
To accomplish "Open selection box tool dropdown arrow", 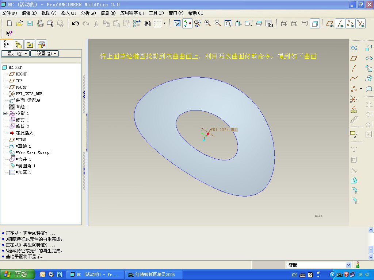I will pos(165,23).
